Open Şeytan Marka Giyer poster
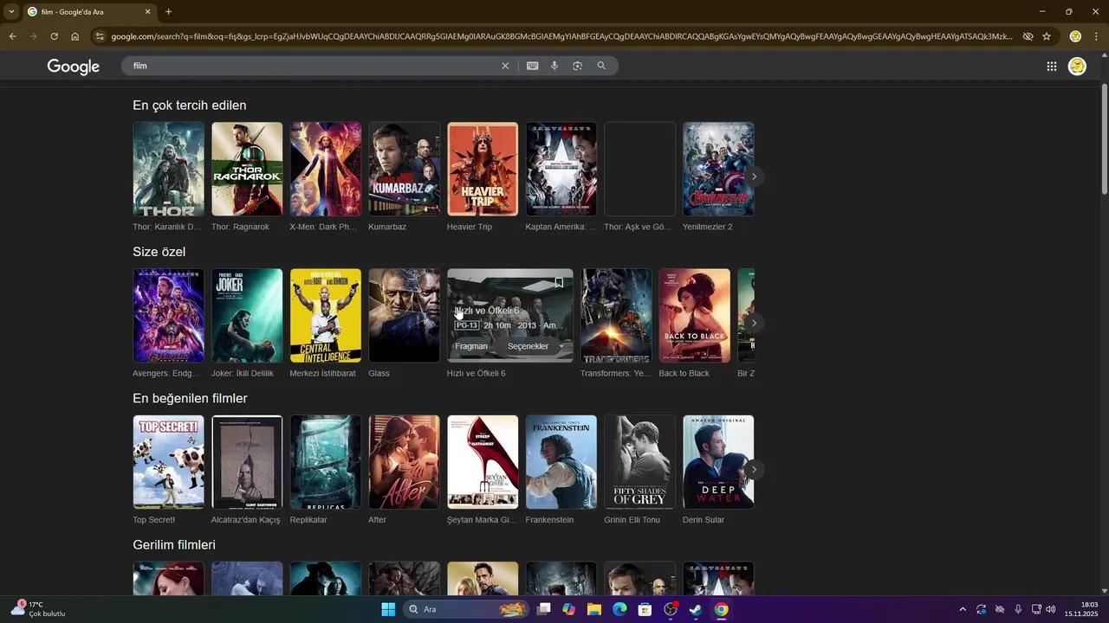This screenshot has width=1109, height=623. coord(483,462)
